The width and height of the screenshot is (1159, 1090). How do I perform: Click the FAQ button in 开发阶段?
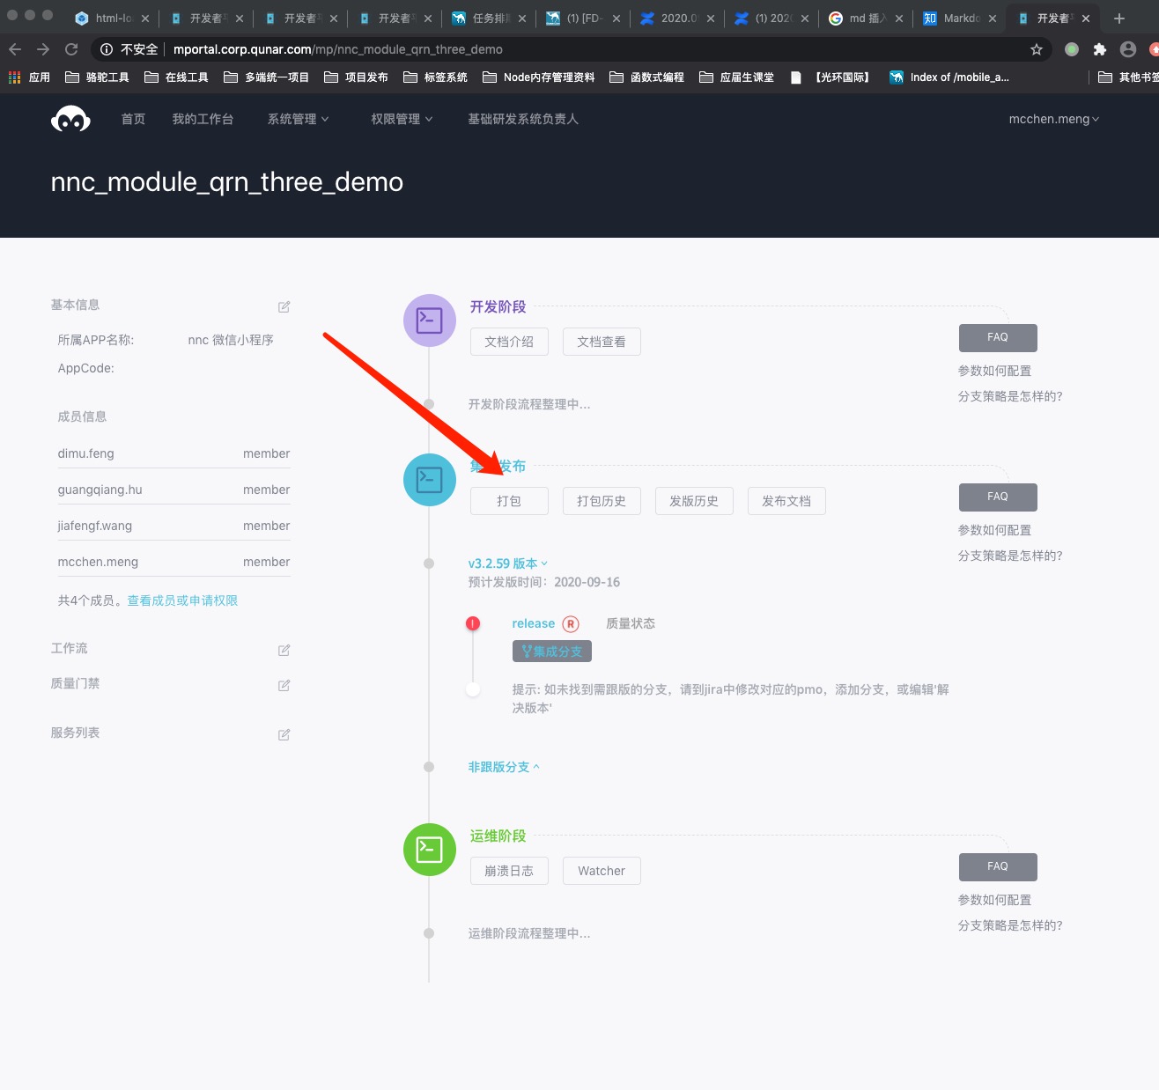coord(998,337)
